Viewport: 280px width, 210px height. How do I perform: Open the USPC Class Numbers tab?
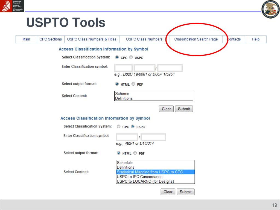144,39
